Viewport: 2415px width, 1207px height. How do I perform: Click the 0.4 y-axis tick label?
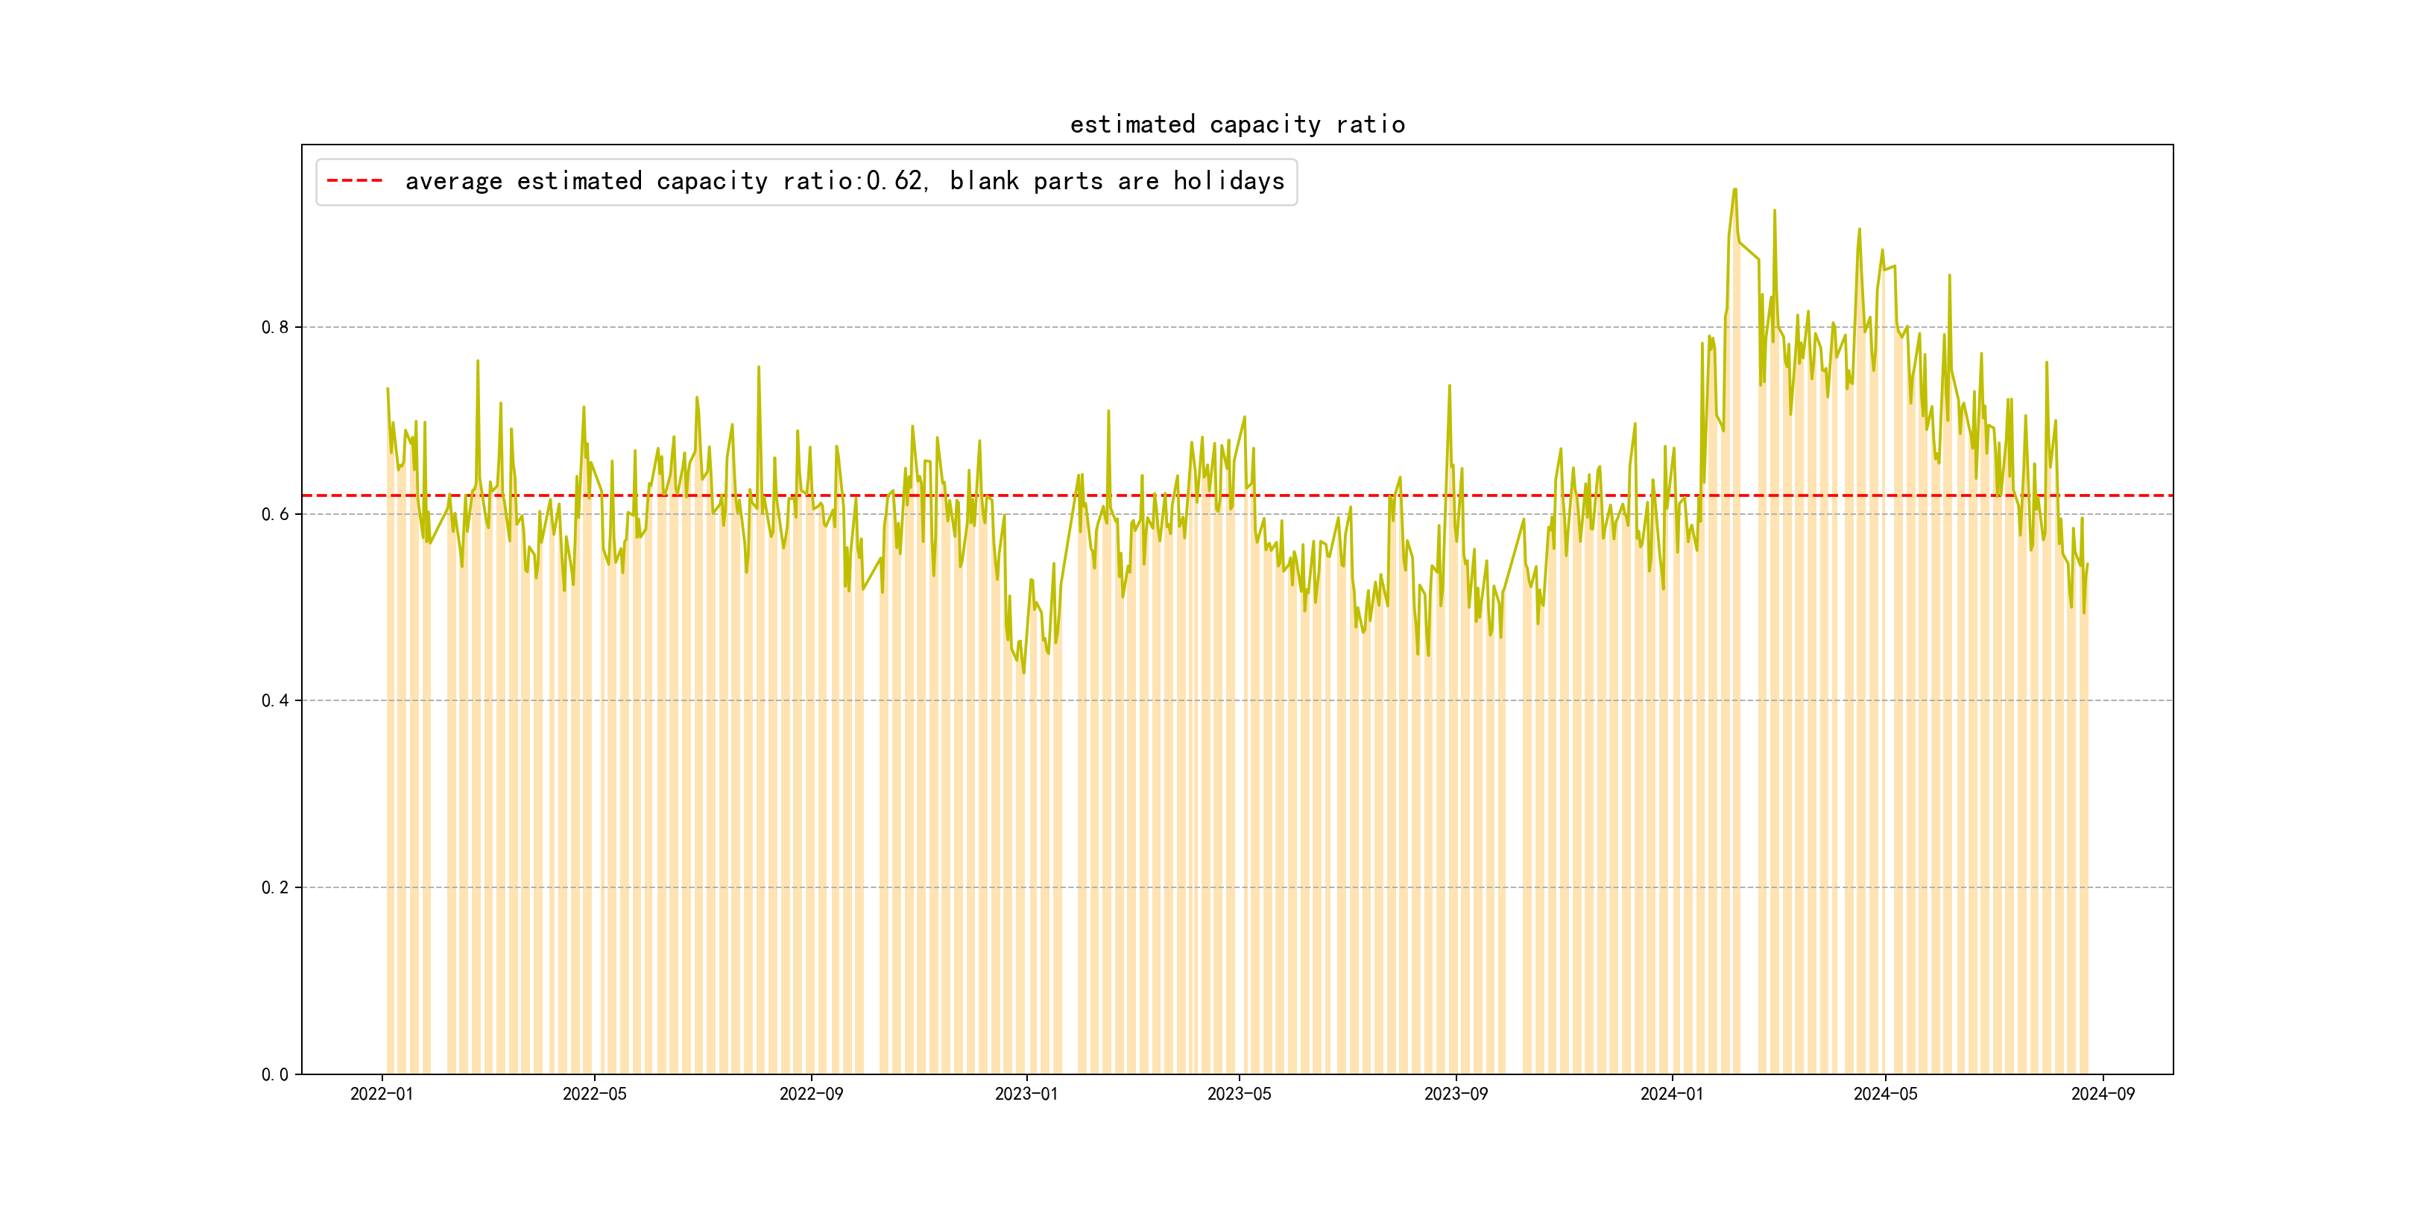coord(275,700)
